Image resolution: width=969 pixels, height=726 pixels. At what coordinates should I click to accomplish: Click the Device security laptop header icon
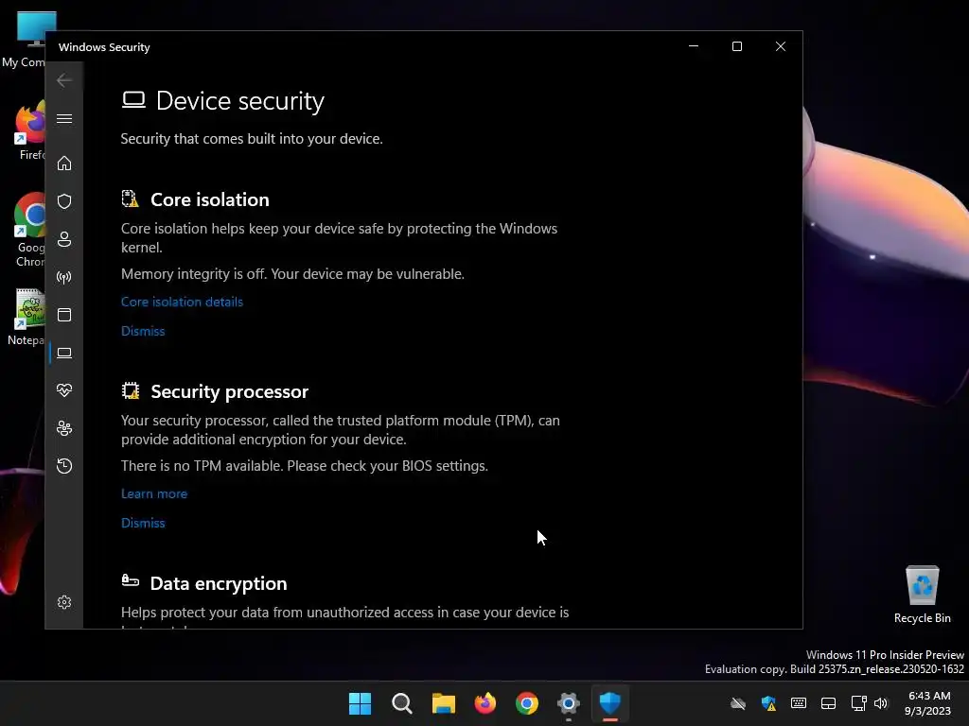click(134, 100)
